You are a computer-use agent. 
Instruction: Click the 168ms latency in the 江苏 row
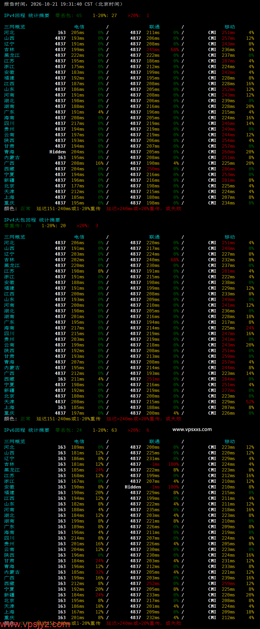coord(78,476)
